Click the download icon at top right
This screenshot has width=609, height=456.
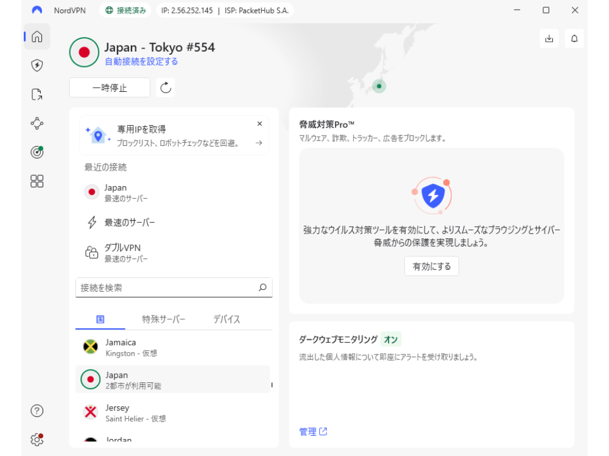(x=549, y=38)
